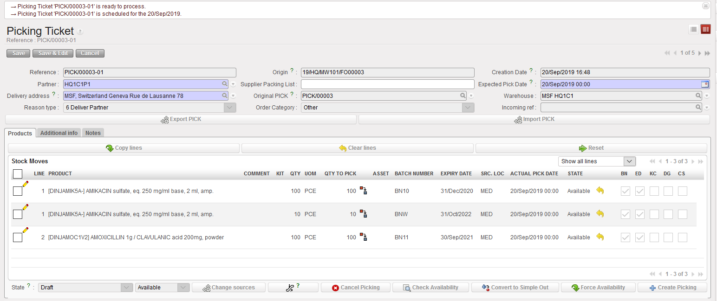Screen dimensions: 717x301
Task: Click yellow return arrow on BNW line
Action: click(x=600, y=214)
